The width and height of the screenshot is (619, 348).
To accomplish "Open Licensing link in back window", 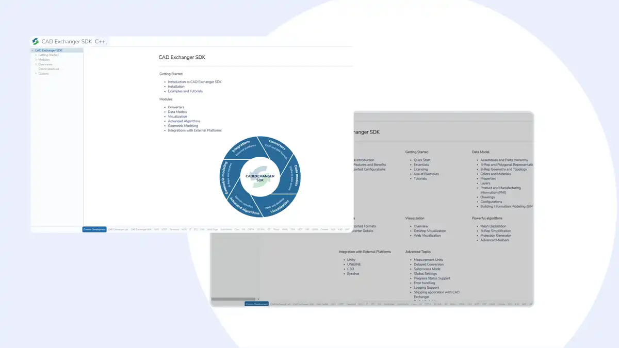I will (x=421, y=170).
